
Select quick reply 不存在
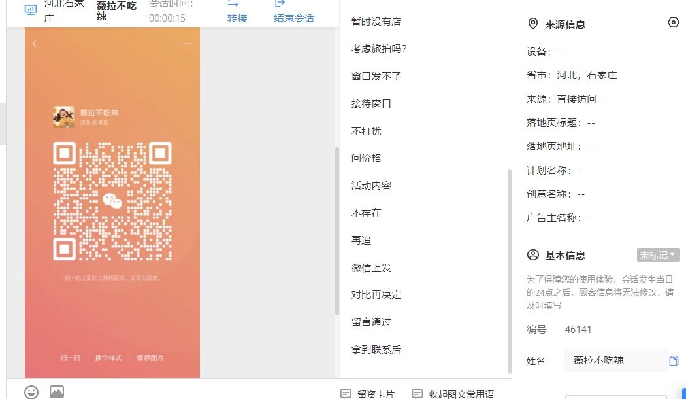(366, 213)
